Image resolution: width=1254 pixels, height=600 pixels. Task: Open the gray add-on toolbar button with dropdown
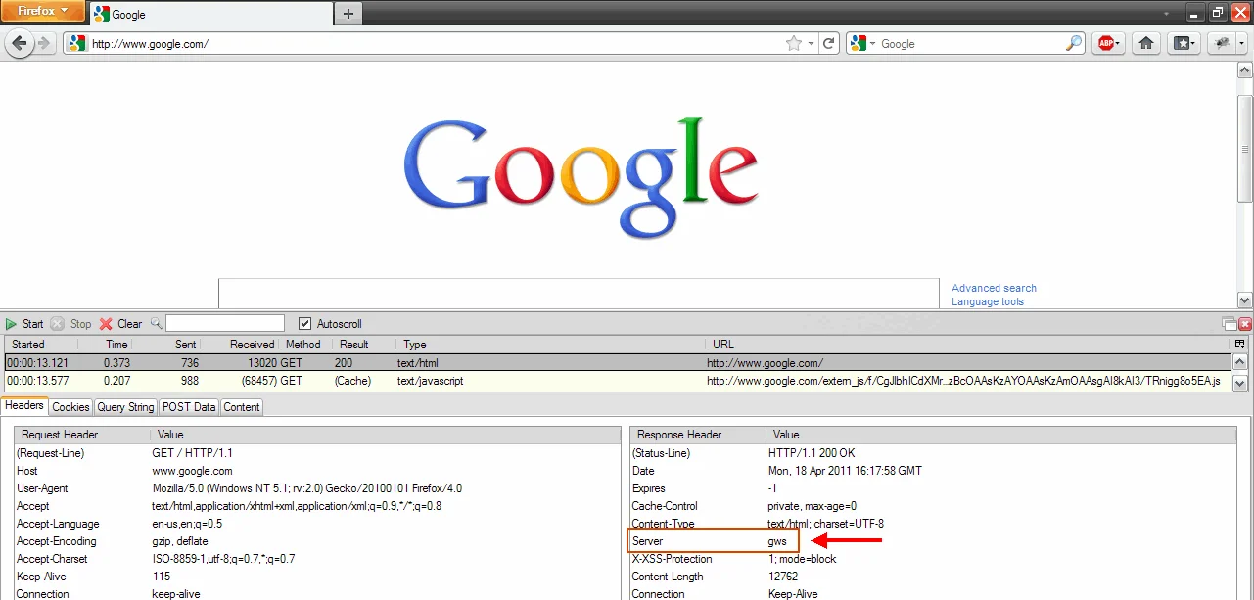1228,43
